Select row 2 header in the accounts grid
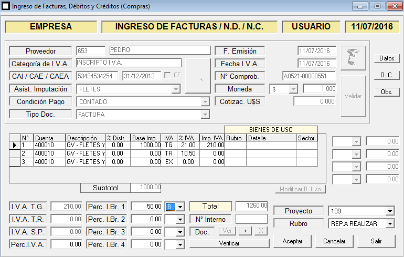This screenshot has width=404, height=257. pyautogui.click(x=15, y=154)
